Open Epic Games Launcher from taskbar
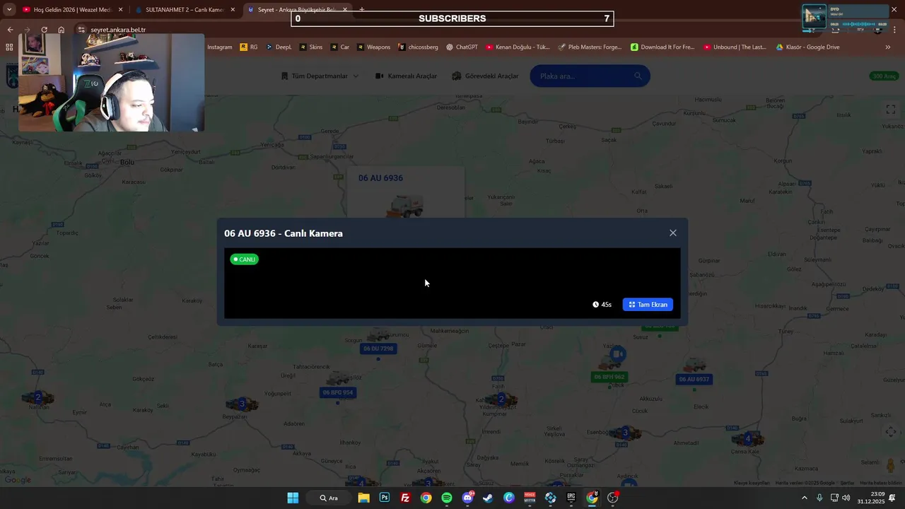The width and height of the screenshot is (905, 509). pyautogui.click(x=571, y=498)
